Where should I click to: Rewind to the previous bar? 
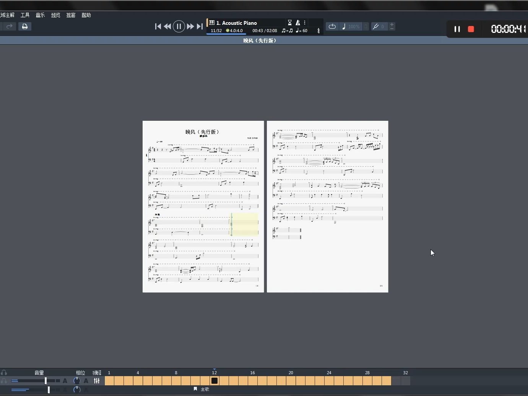167,26
